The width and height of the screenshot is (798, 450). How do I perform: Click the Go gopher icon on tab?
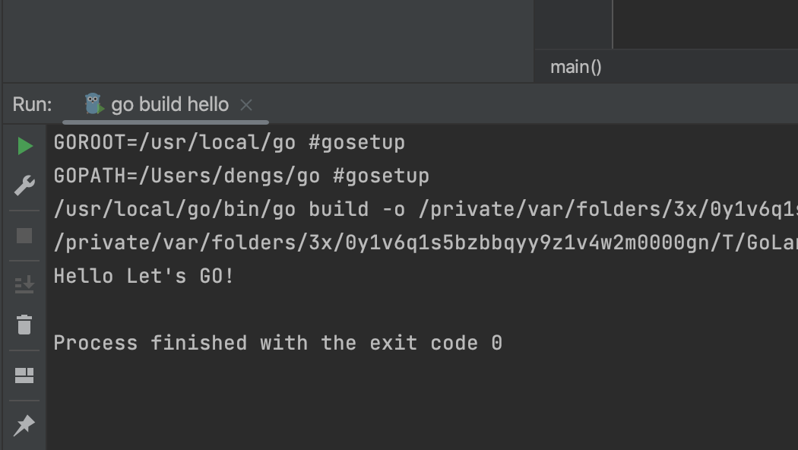point(93,104)
